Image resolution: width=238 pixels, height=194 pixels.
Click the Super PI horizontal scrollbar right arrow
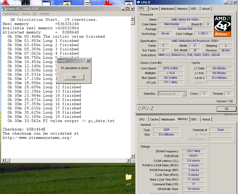click(x=129, y=160)
